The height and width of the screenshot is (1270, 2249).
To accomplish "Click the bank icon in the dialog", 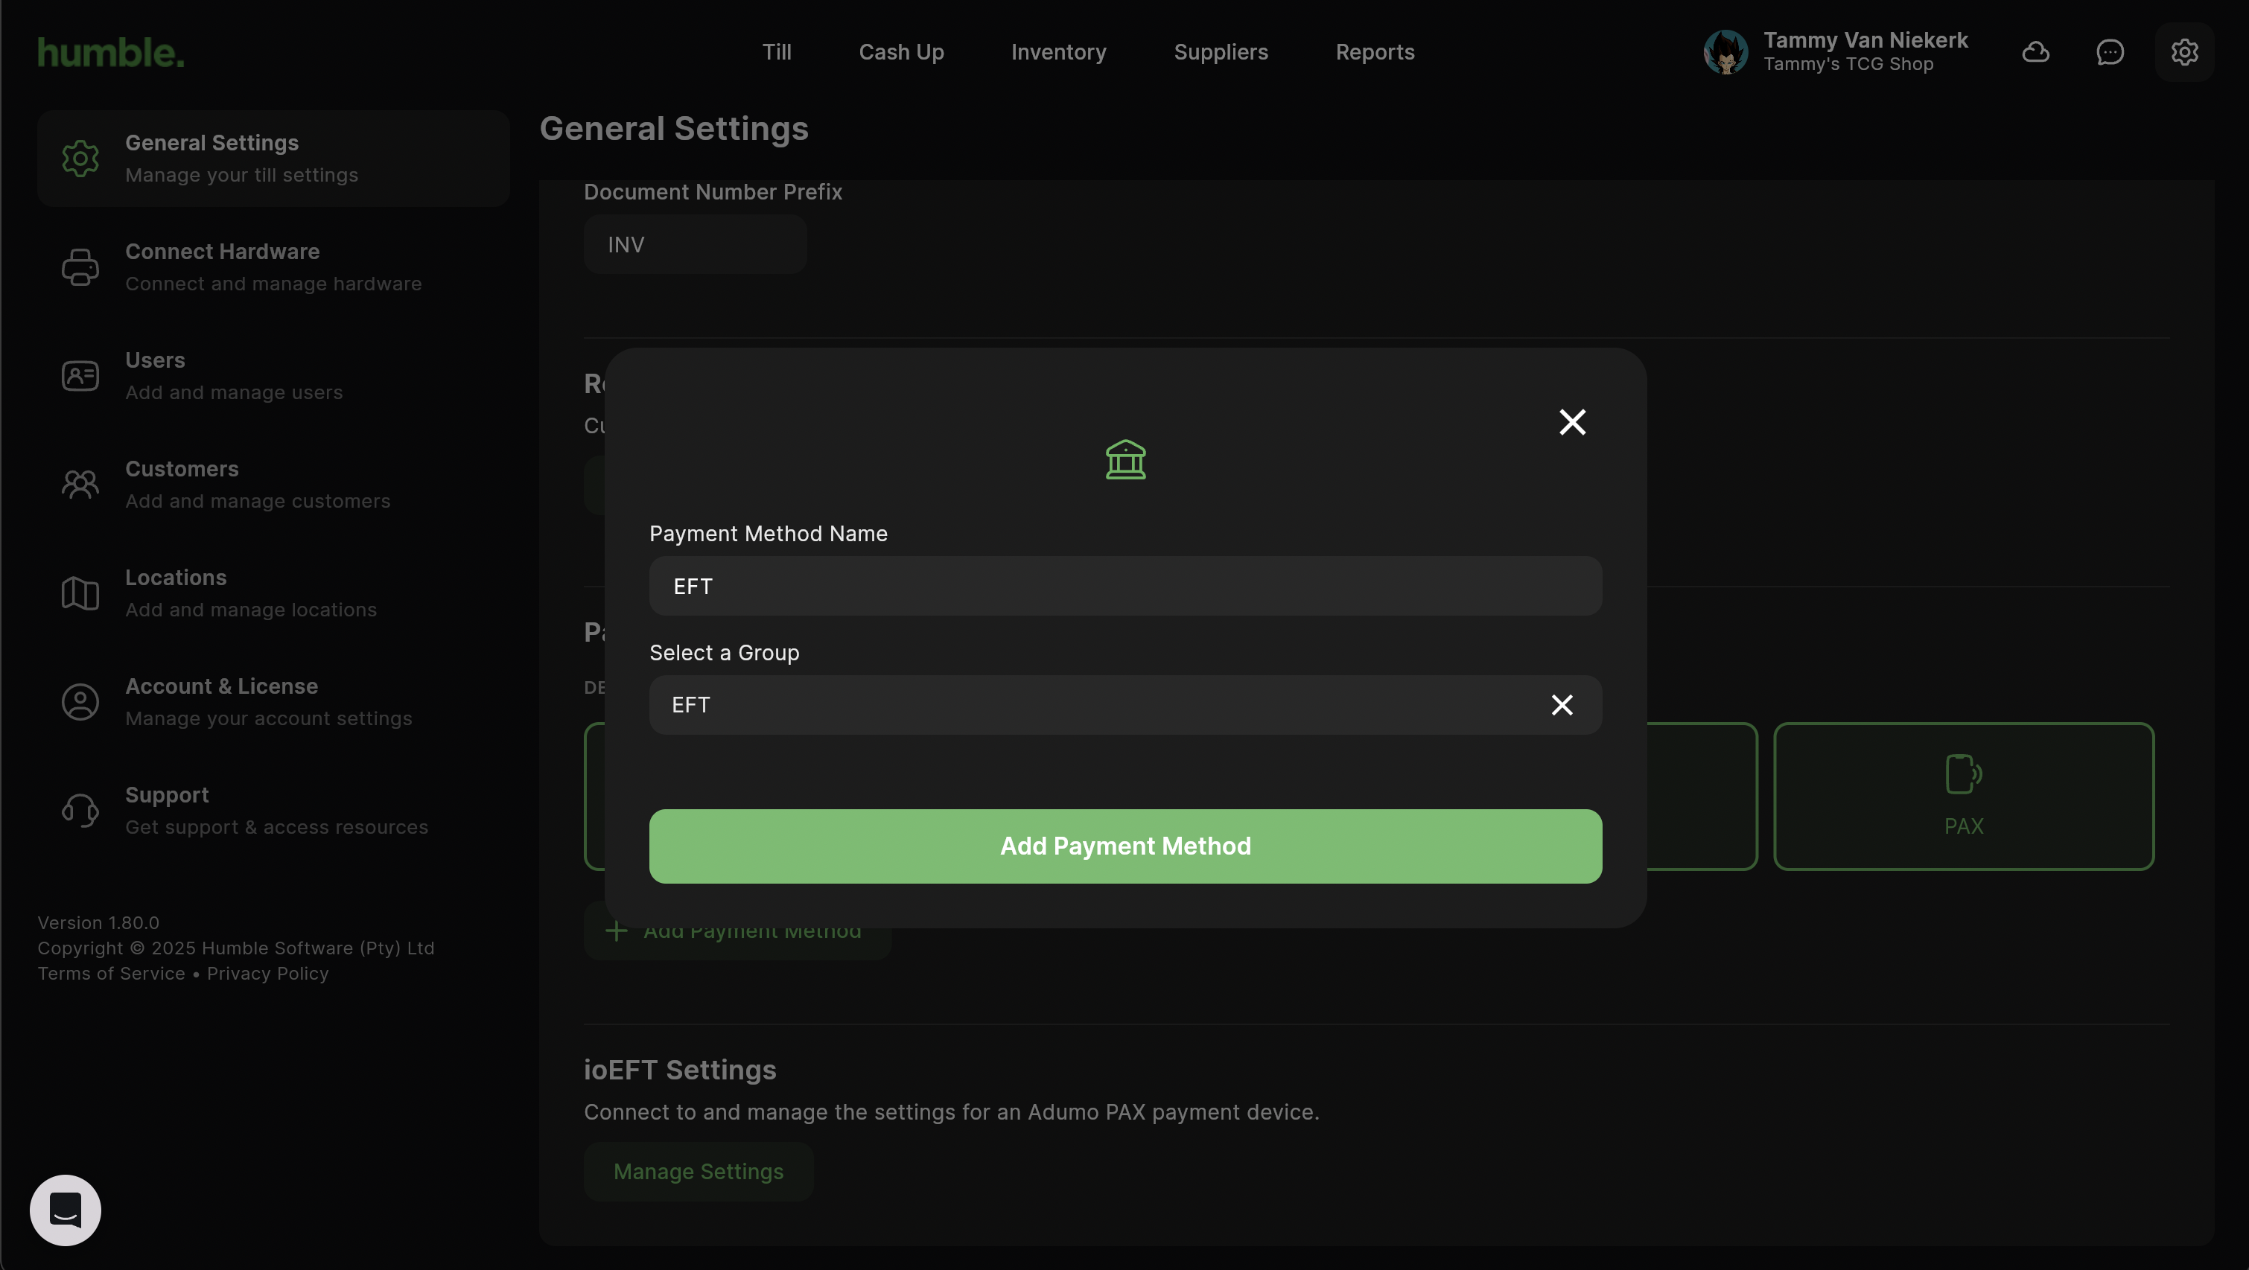I will pyautogui.click(x=1125, y=459).
